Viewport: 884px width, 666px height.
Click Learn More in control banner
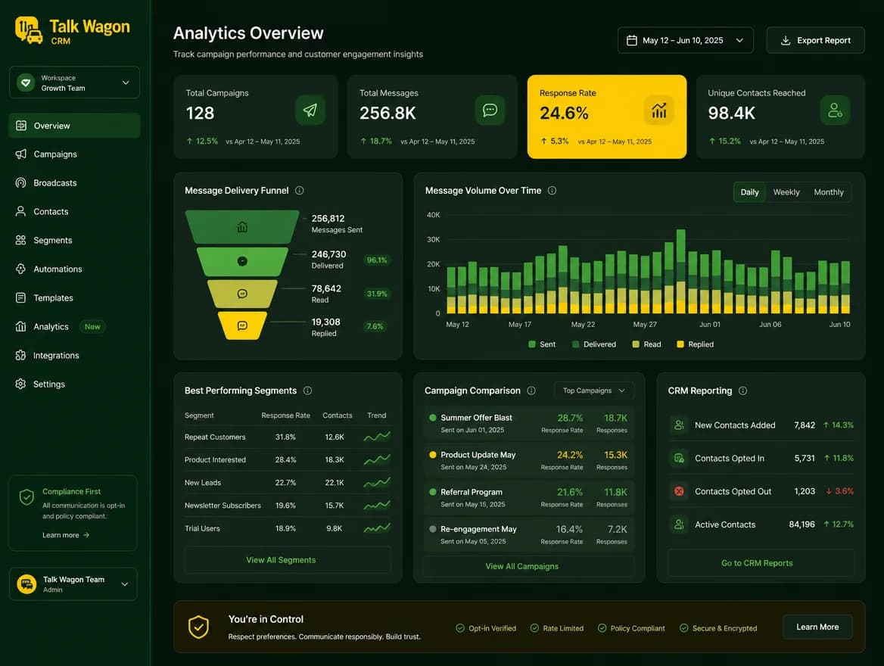pyautogui.click(x=817, y=627)
